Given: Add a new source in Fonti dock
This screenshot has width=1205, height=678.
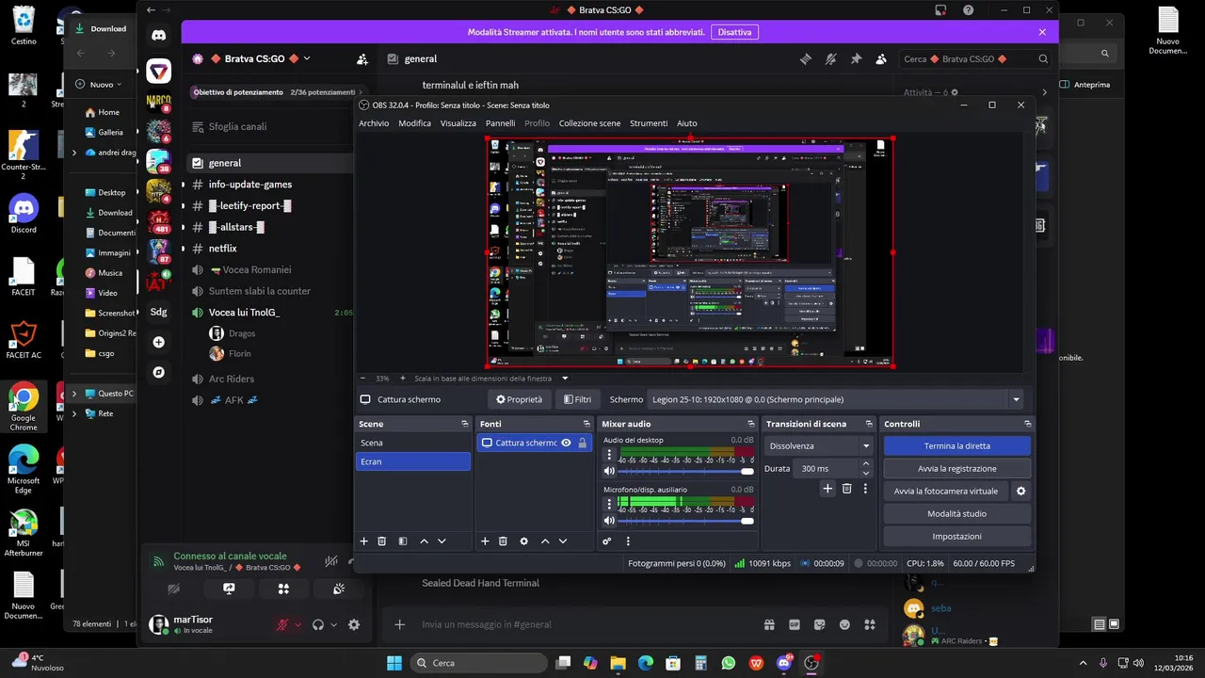Looking at the screenshot, I should (485, 541).
